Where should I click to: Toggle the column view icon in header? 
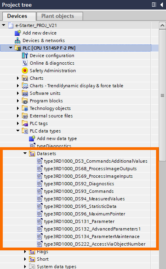point(154,5)
